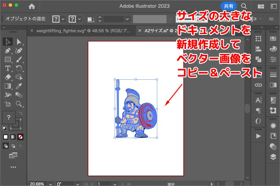Open the fill color dropdown arrow
This screenshot has height=186, width=280.
[x=63, y=19]
